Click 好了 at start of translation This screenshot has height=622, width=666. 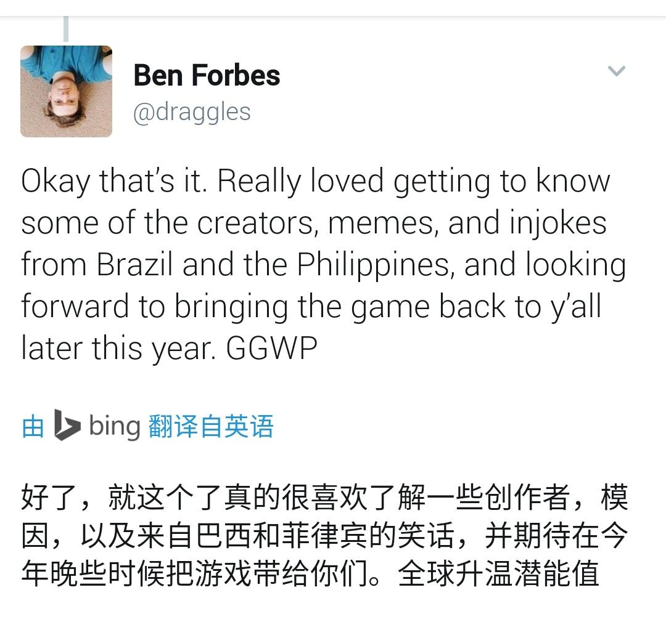pos(49,497)
